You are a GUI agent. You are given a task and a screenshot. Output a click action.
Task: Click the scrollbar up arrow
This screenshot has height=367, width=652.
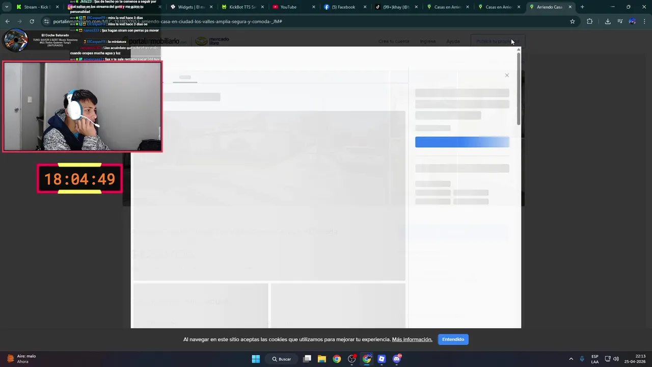519,49
